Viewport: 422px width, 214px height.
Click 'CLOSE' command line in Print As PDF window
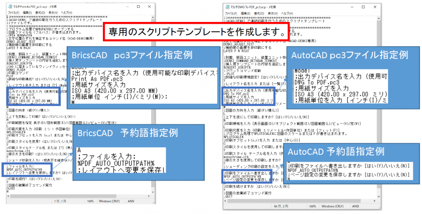(11, 189)
